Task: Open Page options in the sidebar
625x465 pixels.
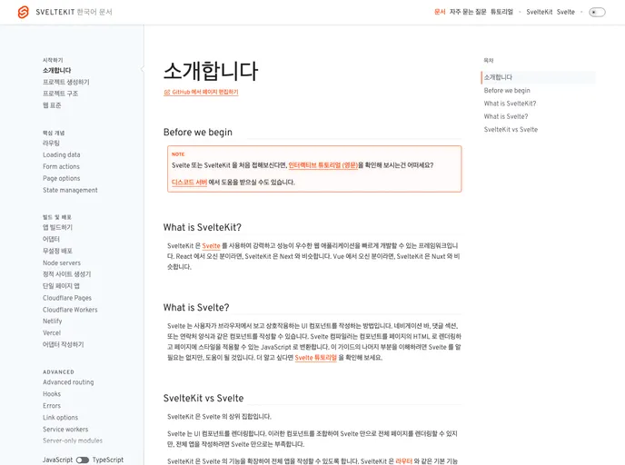Action: point(62,179)
